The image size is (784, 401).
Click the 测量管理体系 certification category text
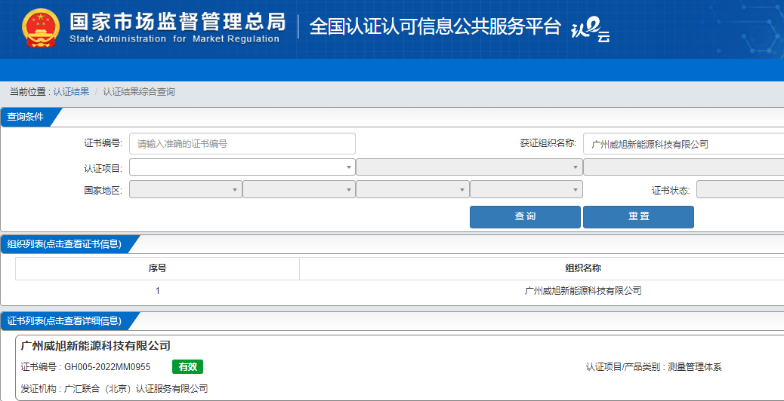pos(695,368)
